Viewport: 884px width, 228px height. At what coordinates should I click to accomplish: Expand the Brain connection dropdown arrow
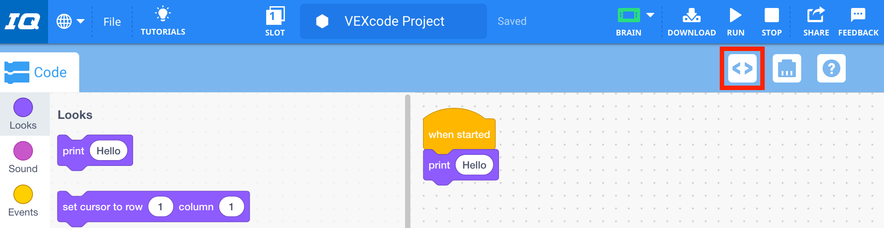coord(650,15)
